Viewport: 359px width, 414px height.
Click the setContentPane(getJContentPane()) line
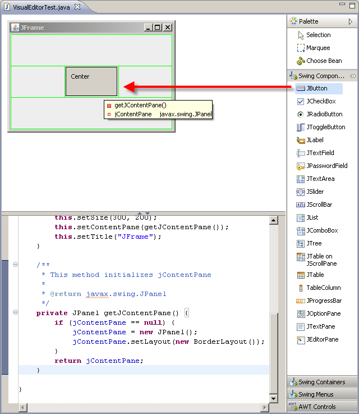[x=141, y=227]
